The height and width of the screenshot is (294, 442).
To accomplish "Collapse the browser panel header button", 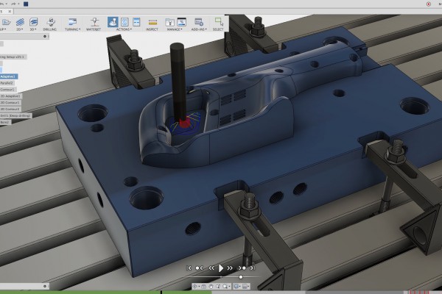I will coord(45,36).
